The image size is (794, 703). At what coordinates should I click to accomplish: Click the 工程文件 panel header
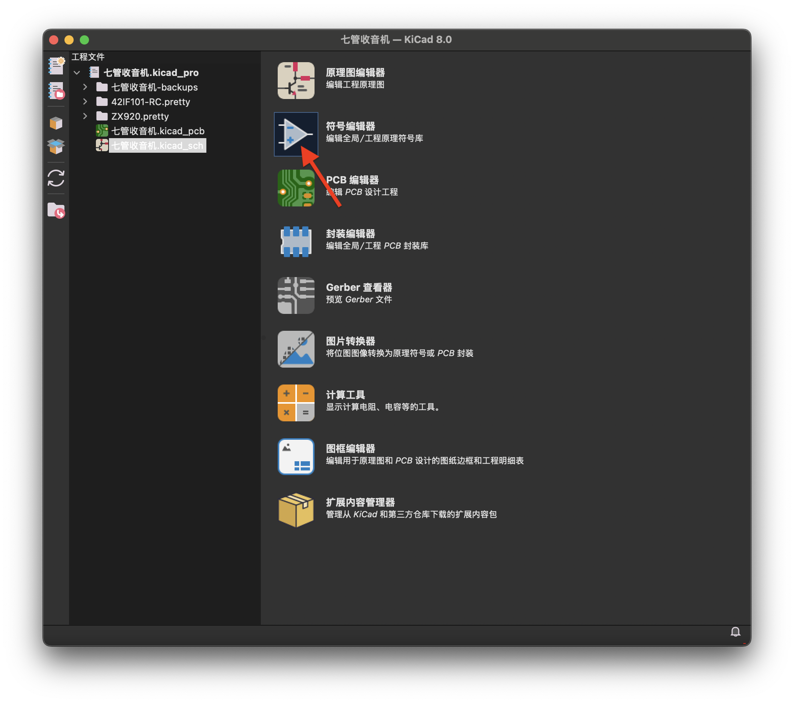88,57
